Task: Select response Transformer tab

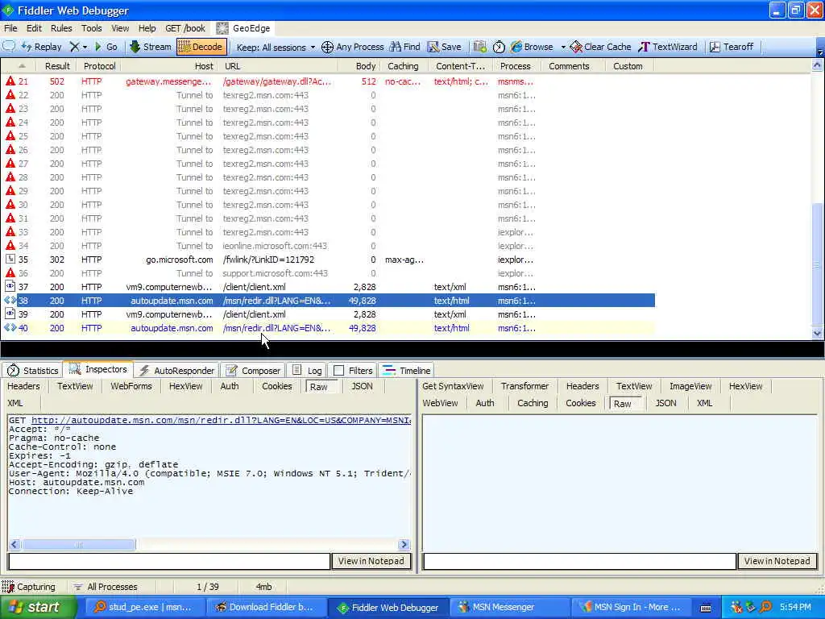Action: (x=524, y=386)
